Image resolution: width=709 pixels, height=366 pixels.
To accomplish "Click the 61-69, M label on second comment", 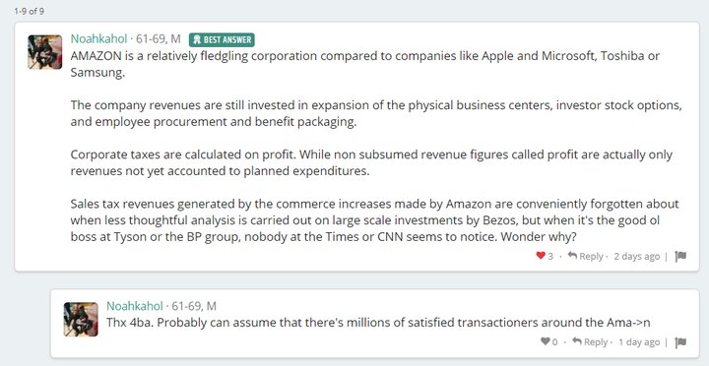I will [x=194, y=306].
